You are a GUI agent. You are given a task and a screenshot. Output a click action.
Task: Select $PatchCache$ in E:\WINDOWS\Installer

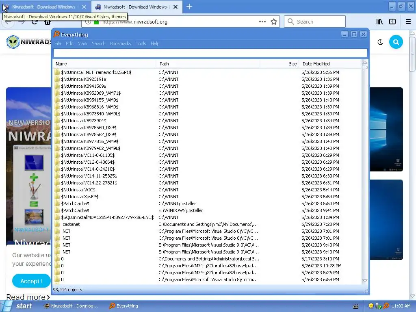[x=75, y=210]
